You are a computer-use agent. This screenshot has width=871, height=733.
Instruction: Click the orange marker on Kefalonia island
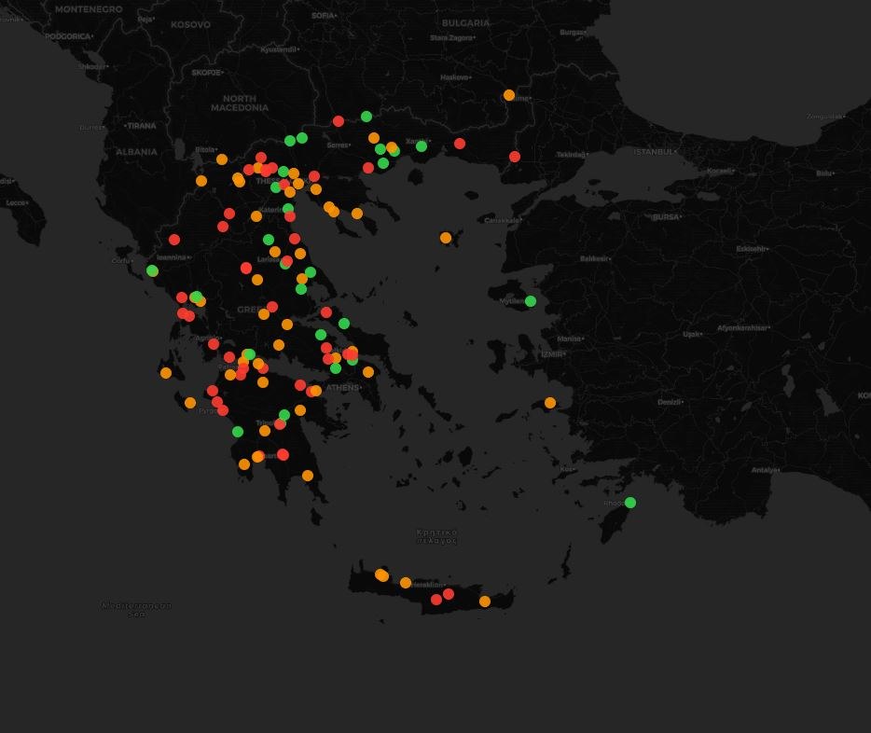pyautogui.click(x=166, y=373)
